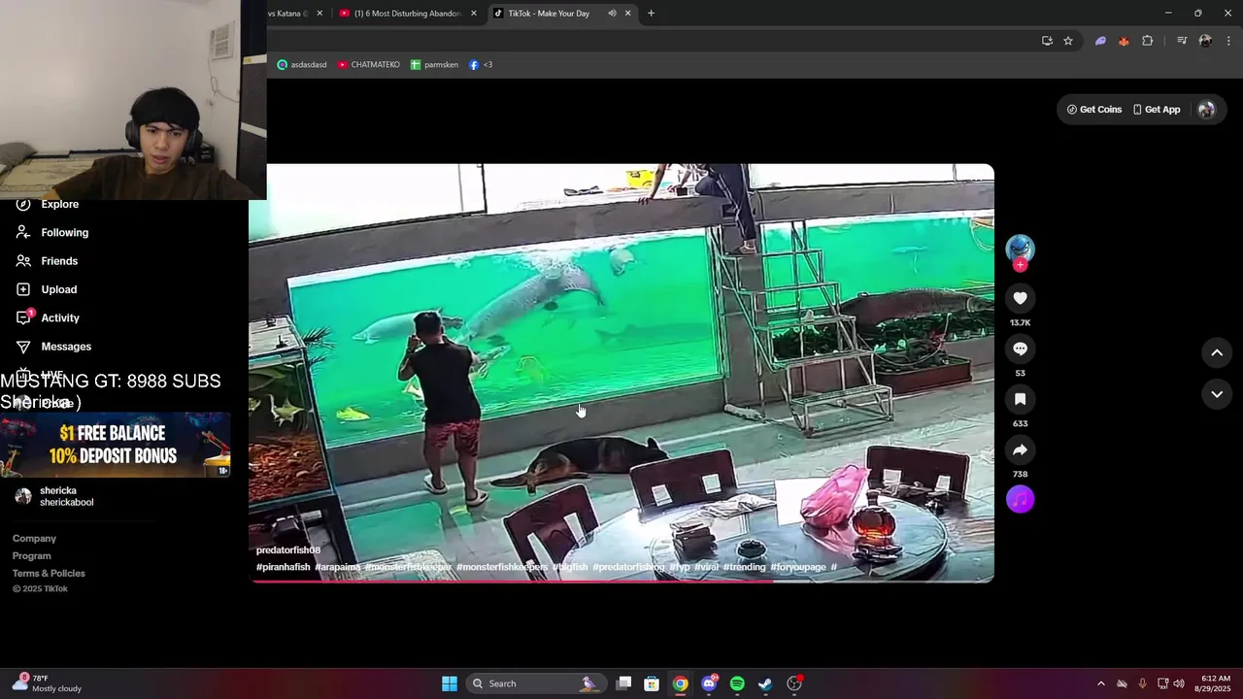Click the install app icon in address bar
Screen dimensions: 1243x699
[1047, 41]
